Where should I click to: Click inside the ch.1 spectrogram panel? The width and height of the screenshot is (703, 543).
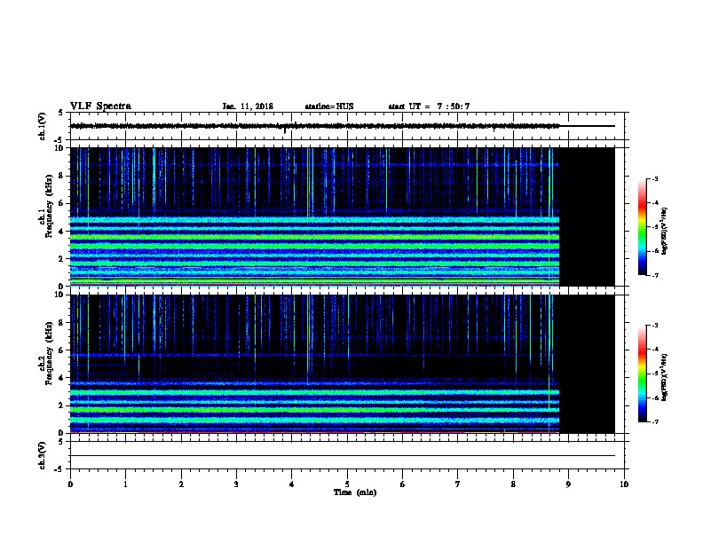[343, 216]
